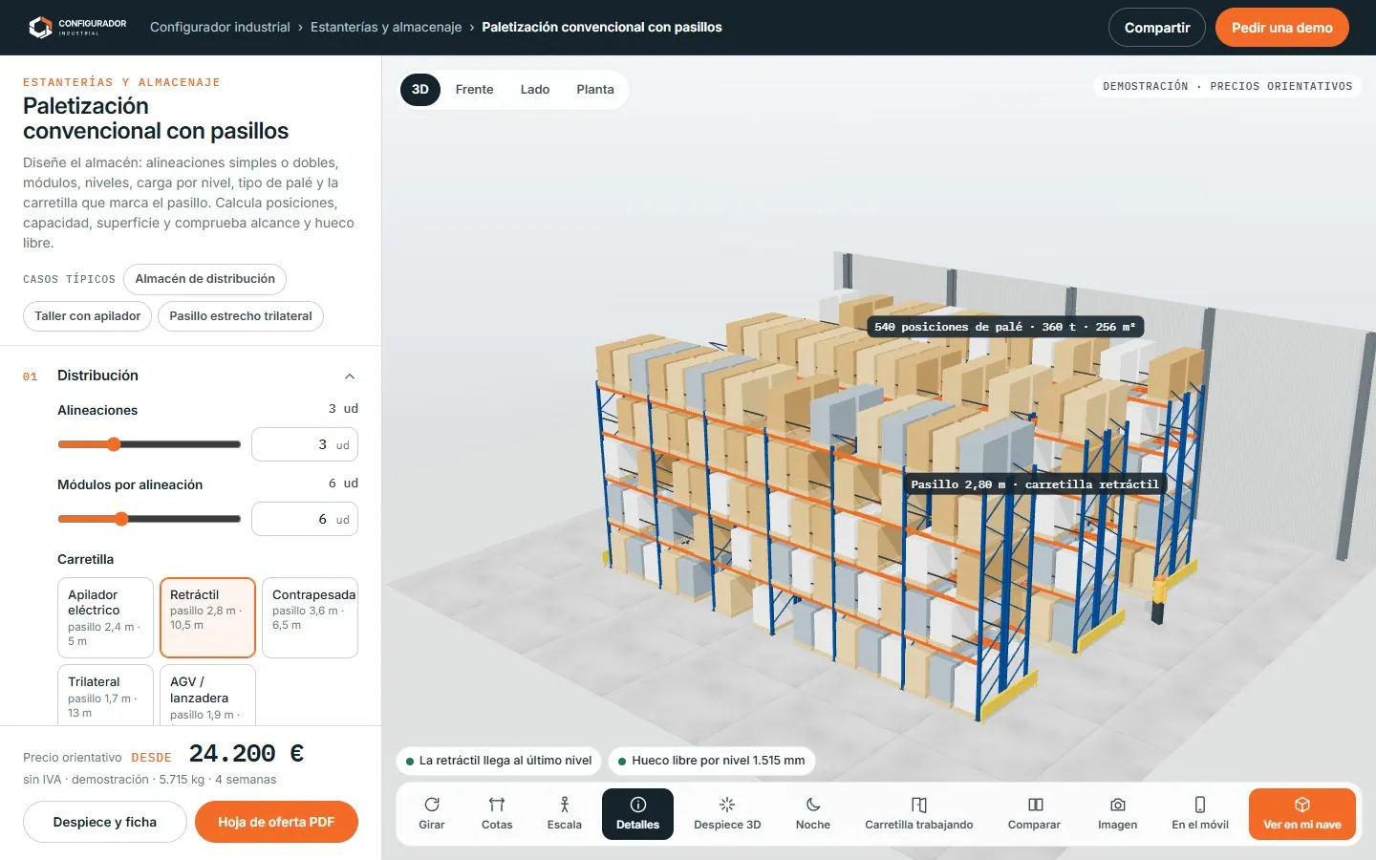Image resolution: width=1376 pixels, height=860 pixels.
Task: Click the 540 posiciones de palé label
Action: tap(1005, 327)
